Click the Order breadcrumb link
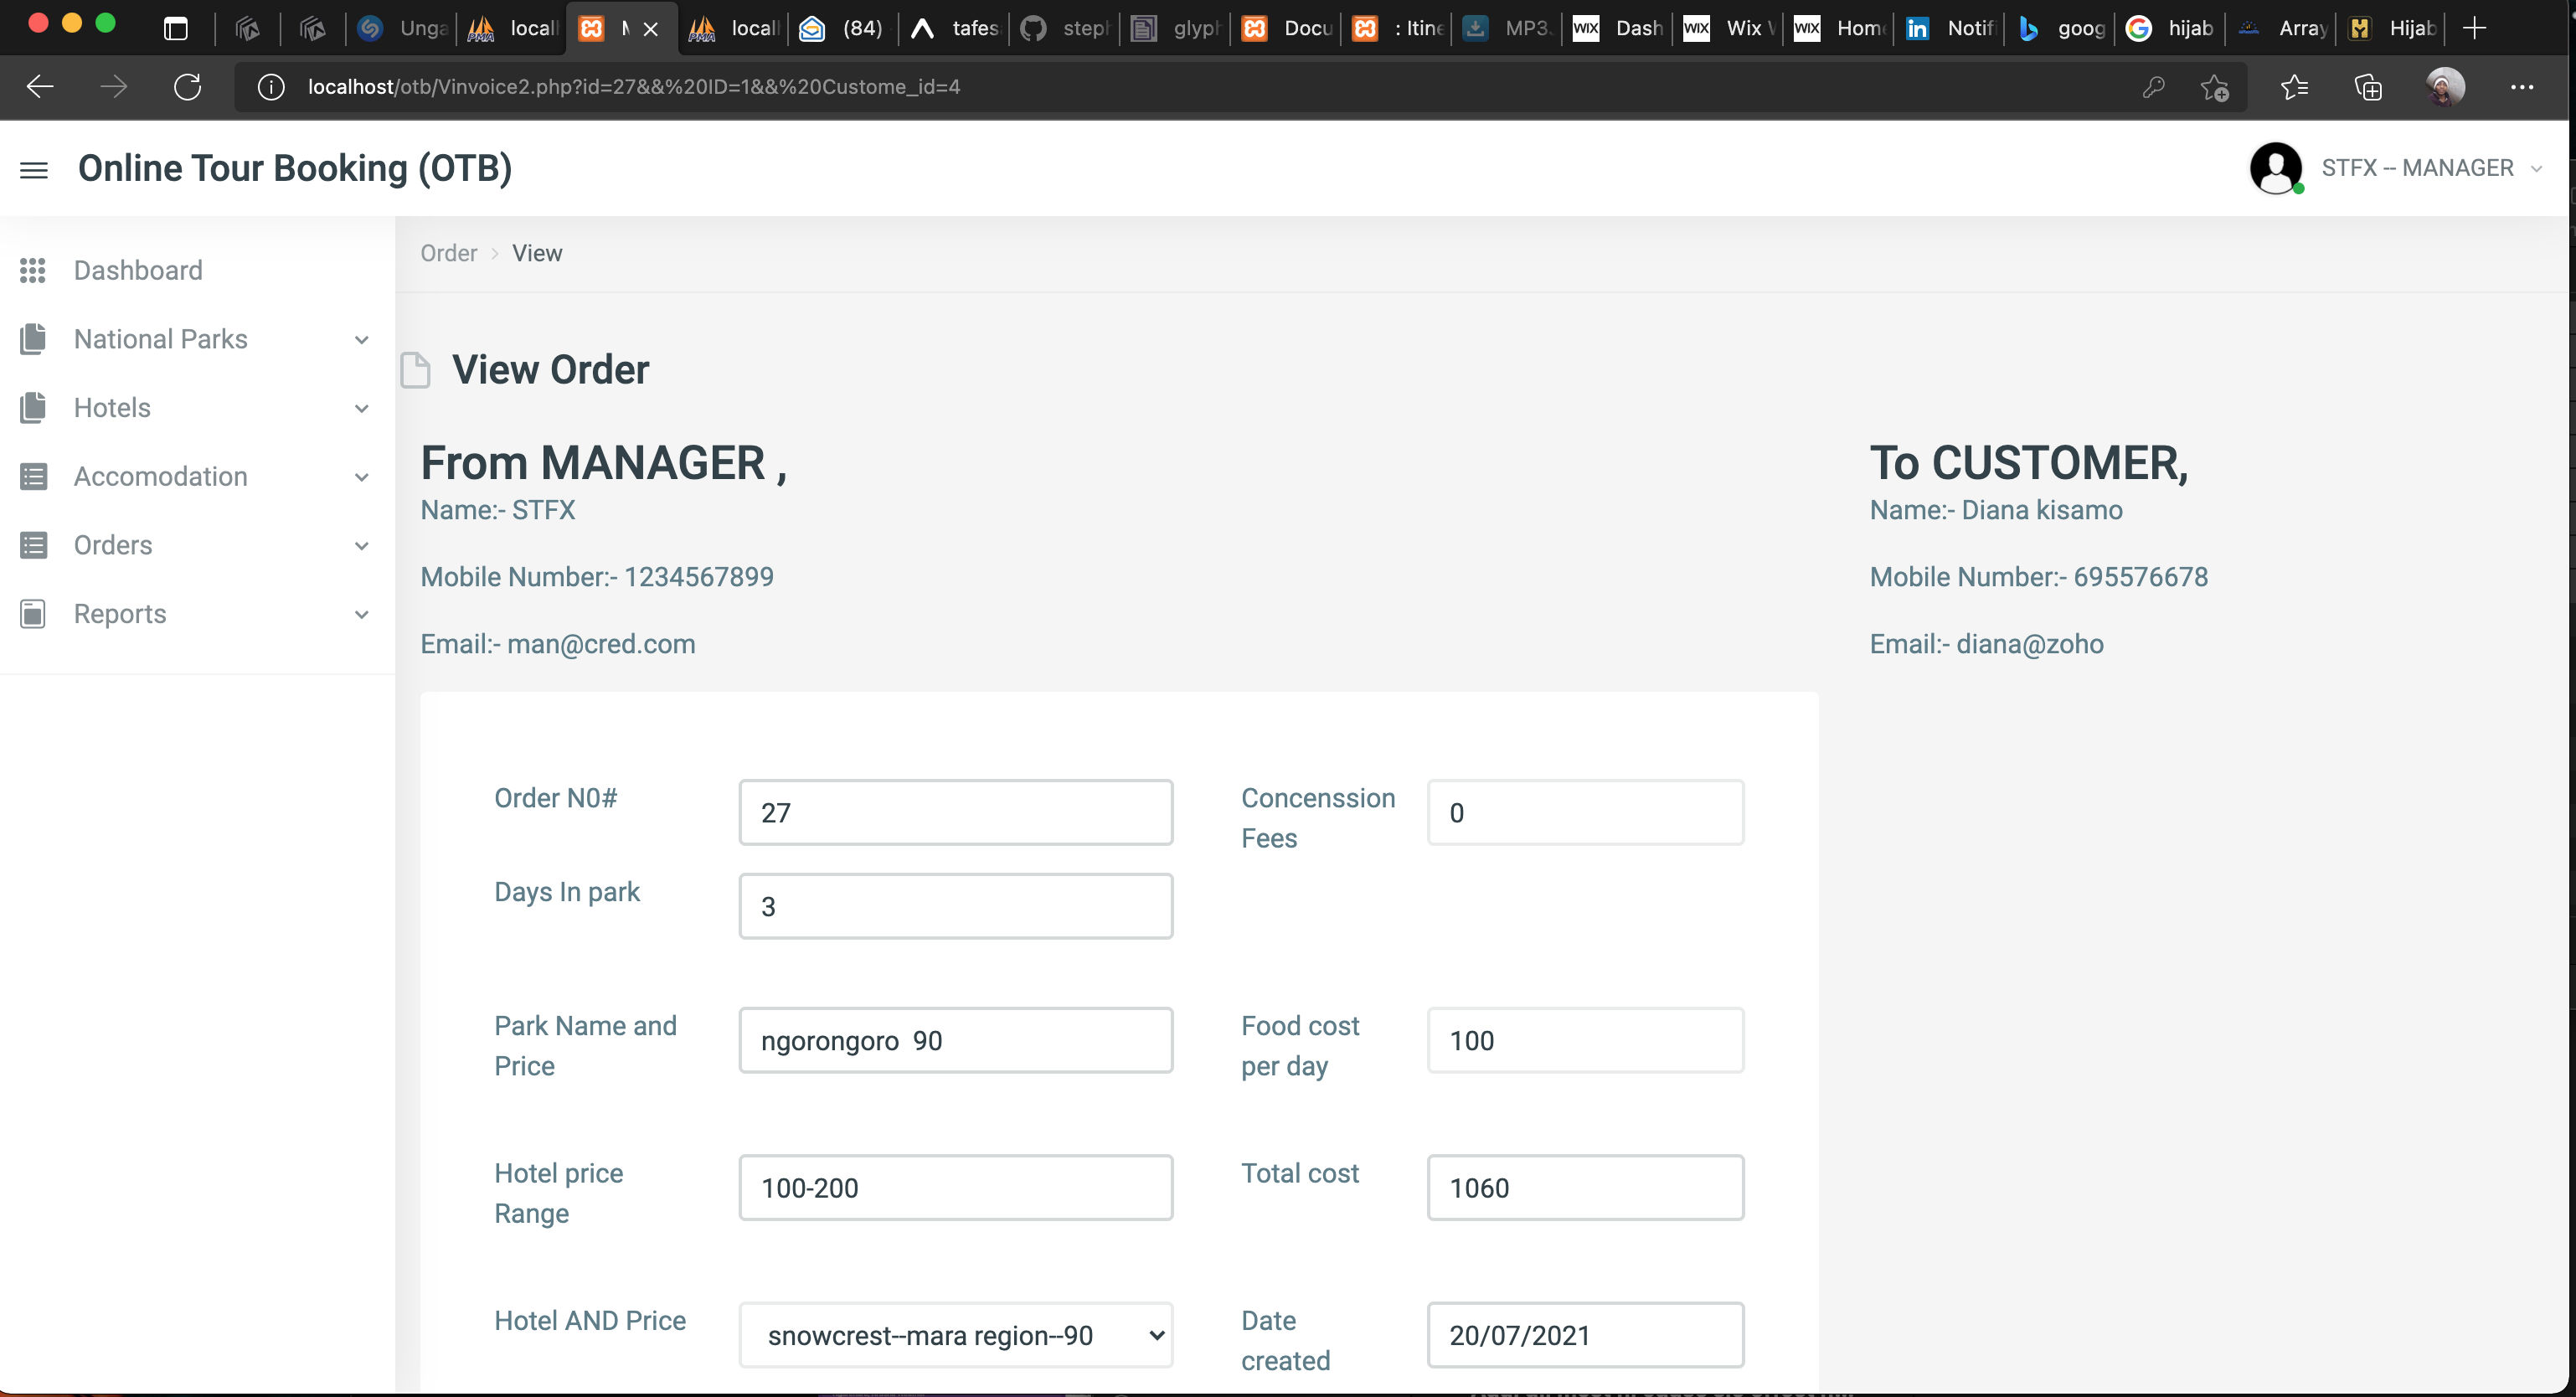Screen dimensions: 2576x1397 [x=448, y=253]
